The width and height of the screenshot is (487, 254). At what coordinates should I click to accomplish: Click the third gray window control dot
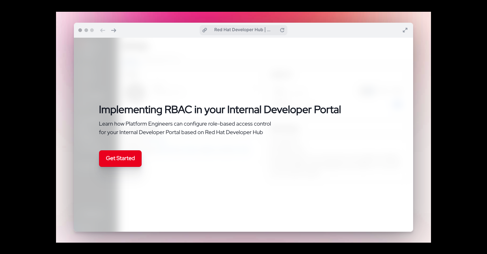click(x=92, y=30)
